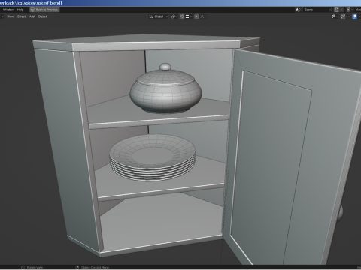The width and height of the screenshot is (361, 270).
Task: Open the Select menu
Action: point(22,16)
